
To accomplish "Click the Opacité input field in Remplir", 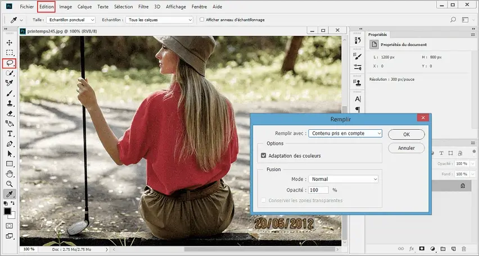I will click(318, 190).
